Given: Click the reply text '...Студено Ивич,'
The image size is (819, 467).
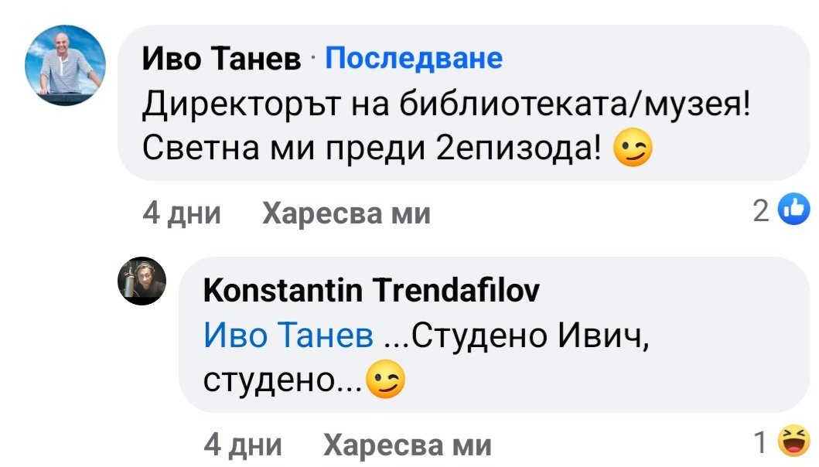Looking at the screenshot, I should 517,336.
